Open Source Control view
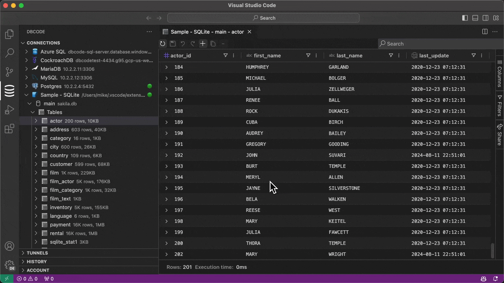504x283 pixels. point(9,72)
